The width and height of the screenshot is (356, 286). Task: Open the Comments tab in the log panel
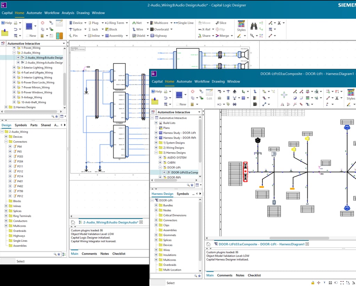click(89, 254)
